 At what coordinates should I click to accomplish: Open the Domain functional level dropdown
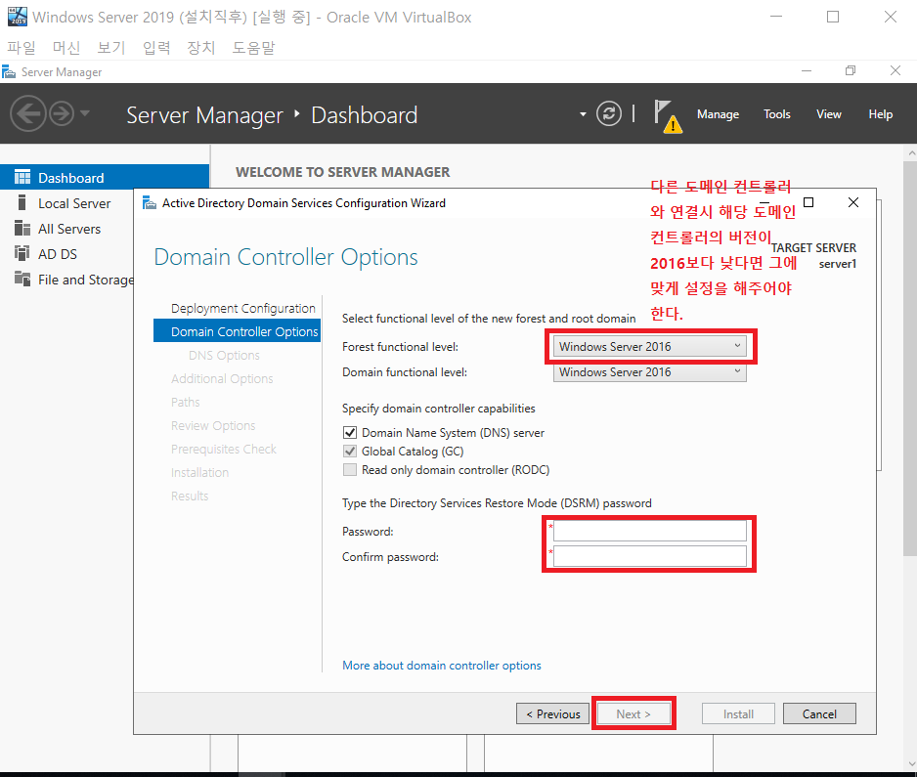coord(649,372)
